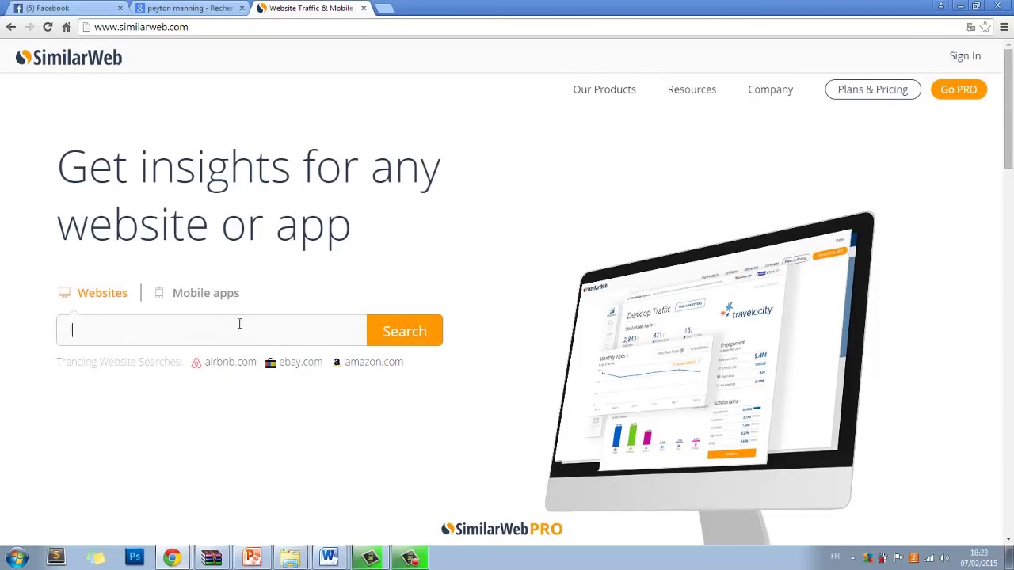Open the airbnb.com trending search

pyautogui.click(x=230, y=362)
